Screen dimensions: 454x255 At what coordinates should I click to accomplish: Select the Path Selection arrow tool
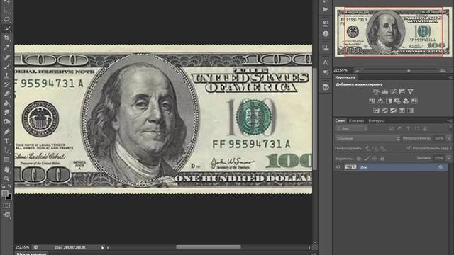tap(6, 150)
